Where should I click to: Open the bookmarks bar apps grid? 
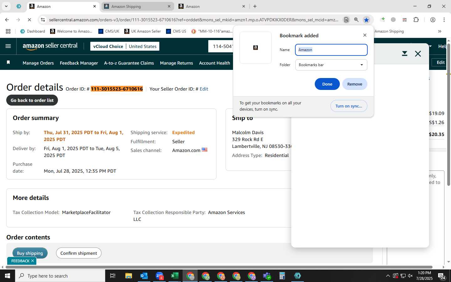8,31
